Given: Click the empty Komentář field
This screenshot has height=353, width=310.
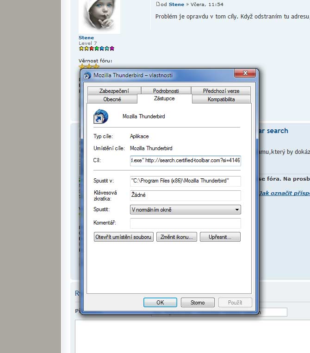Looking at the screenshot, I should (x=186, y=223).
